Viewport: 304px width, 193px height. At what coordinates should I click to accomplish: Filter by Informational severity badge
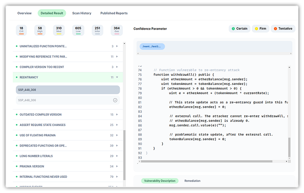click(97, 30)
